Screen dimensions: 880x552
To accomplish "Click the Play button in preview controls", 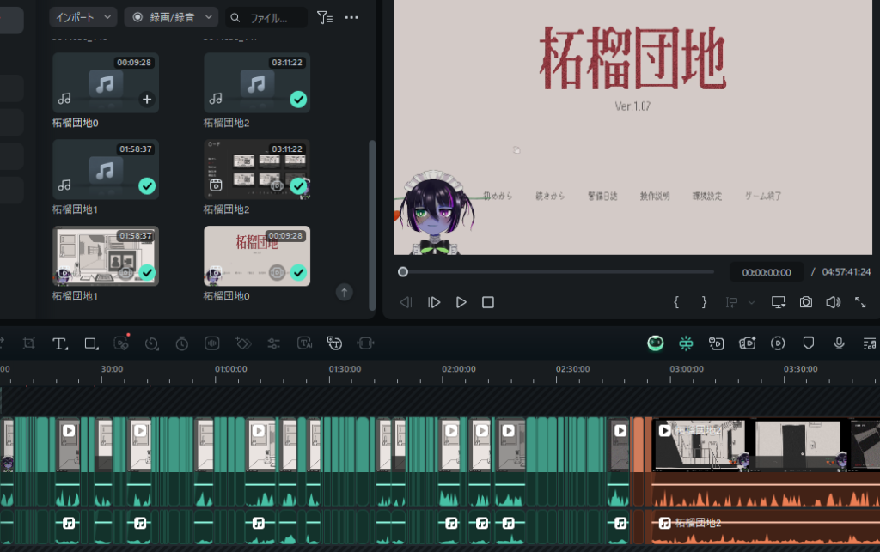I will coord(461,302).
